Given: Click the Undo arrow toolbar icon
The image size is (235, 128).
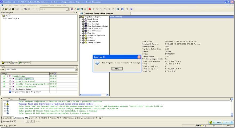Looking at the screenshot, I should pos(33,9).
